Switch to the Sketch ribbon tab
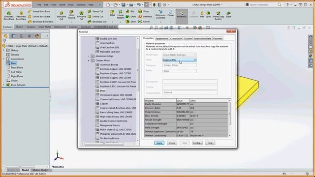This screenshot has height=177, width=315. click(x=20, y=27)
